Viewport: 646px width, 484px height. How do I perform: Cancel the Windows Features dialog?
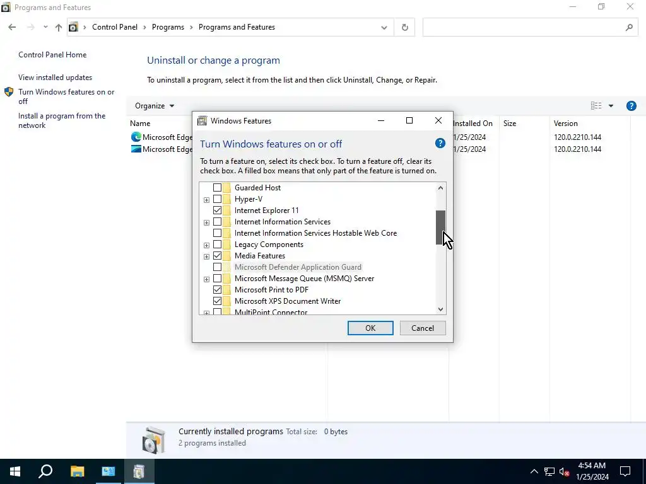tap(423, 328)
